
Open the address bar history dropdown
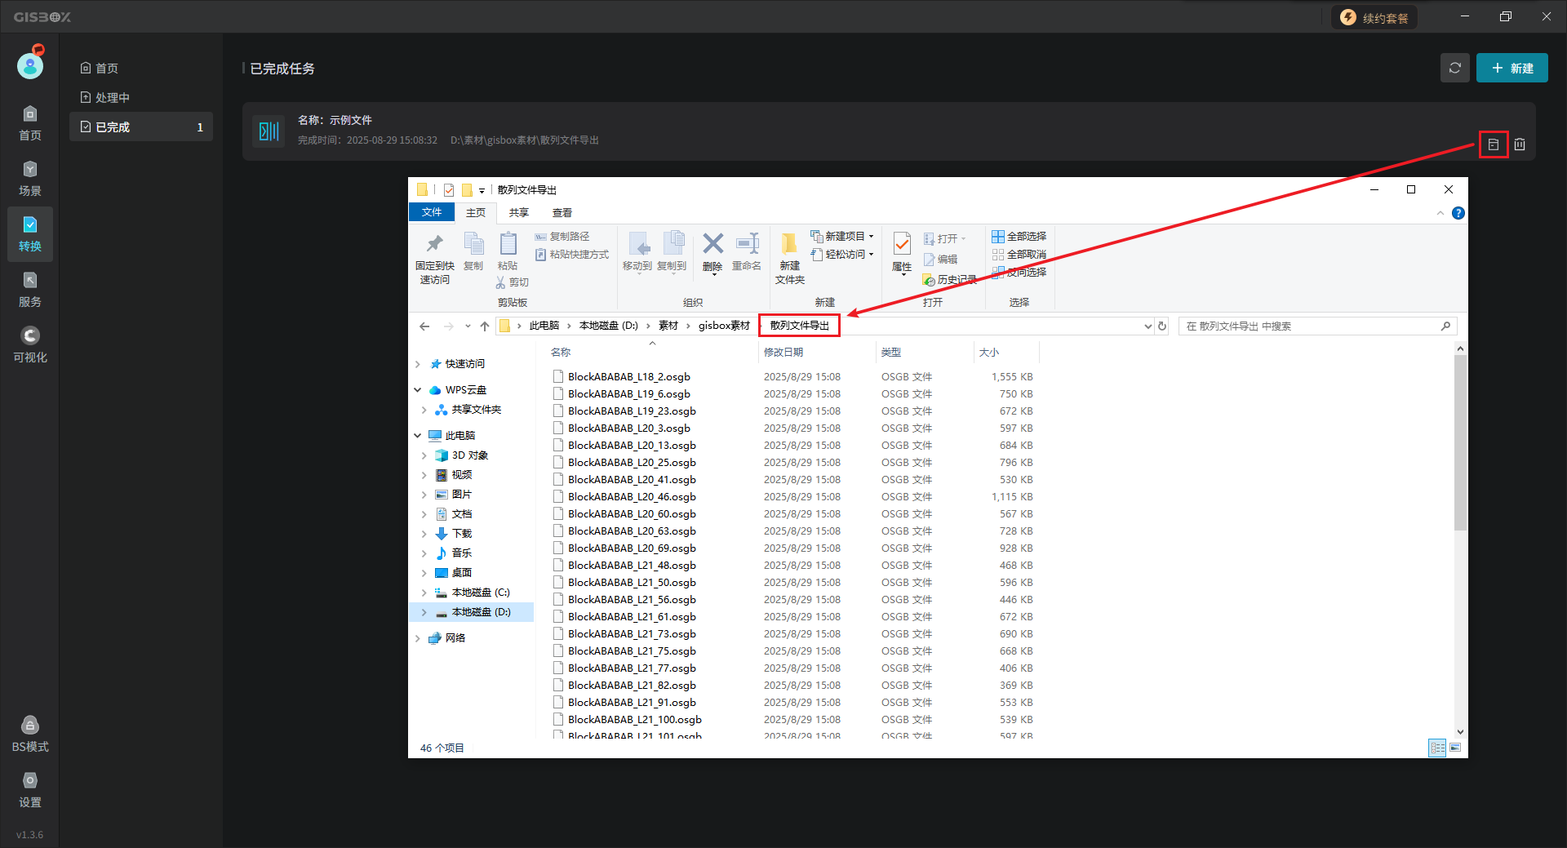(x=1148, y=326)
